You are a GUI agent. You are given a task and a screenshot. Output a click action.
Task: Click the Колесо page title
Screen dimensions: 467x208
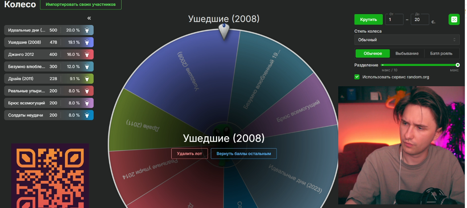(x=20, y=4)
